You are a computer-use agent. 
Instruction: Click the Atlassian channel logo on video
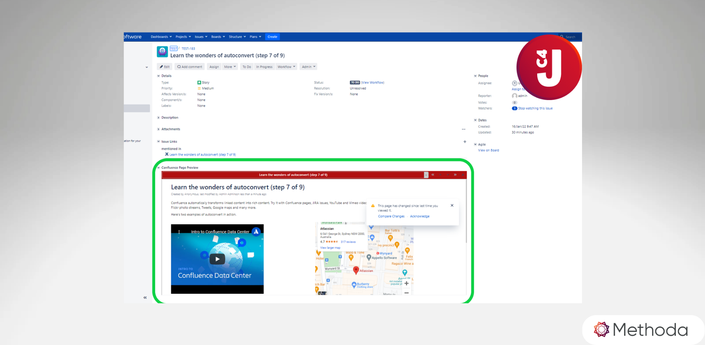click(x=256, y=232)
